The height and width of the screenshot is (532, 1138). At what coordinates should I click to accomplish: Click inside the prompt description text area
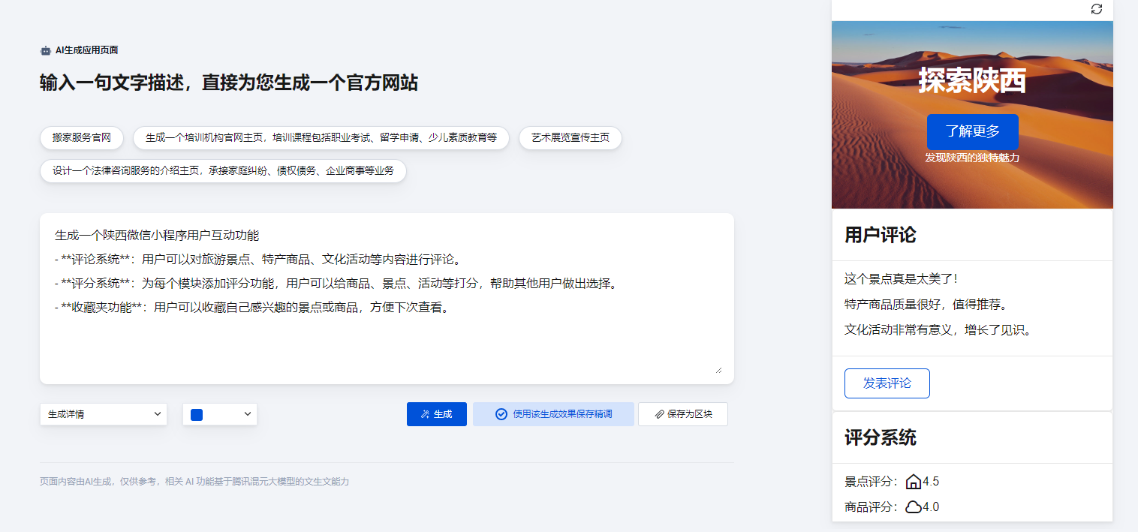click(x=387, y=298)
